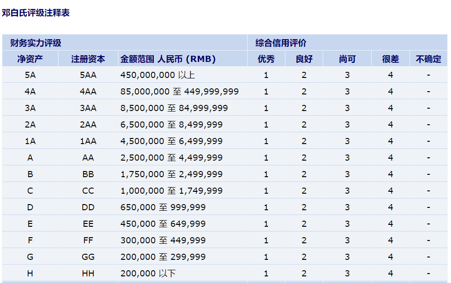Click the 优秀 value 1 in 5A row
The height and width of the screenshot is (283, 451).
266,75
